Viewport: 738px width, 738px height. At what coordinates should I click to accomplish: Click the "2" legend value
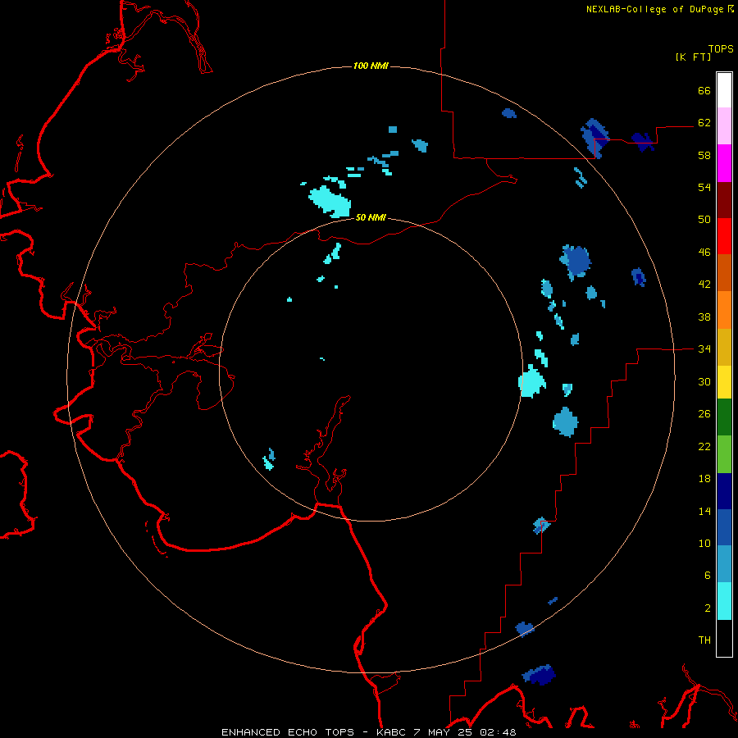click(708, 608)
